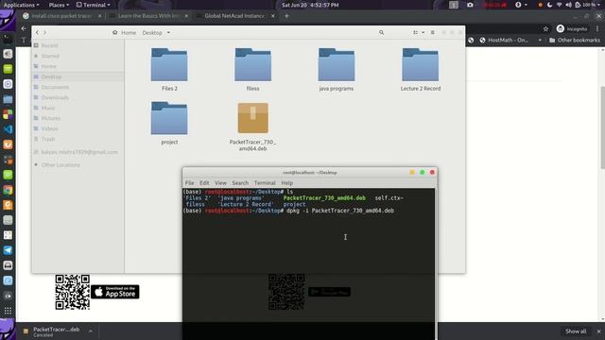Open Recent in the sidebar

[50, 45]
